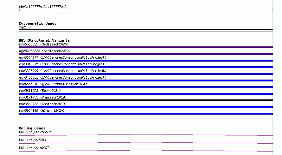
Task: Select the Cytogenetic Bands track heading
Action: (38, 23)
